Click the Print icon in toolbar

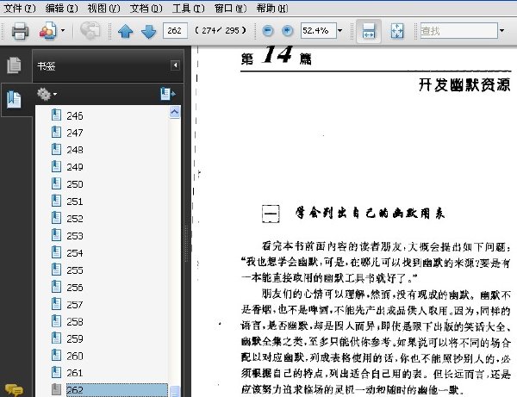click(x=20, y=31)
